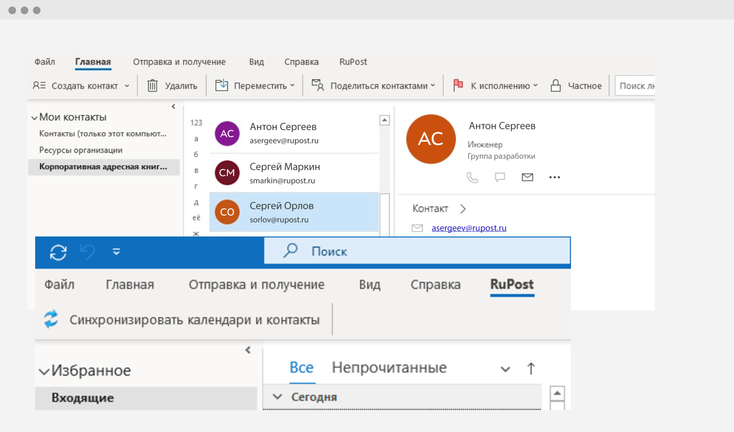The width and height of the screenshot is (734, 432).
Task: Open the К исполнению dropdown arrow
Action: click(535, 86)
